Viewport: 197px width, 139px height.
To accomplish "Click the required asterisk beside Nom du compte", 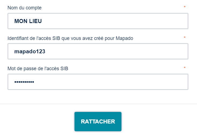I will 185,7.
